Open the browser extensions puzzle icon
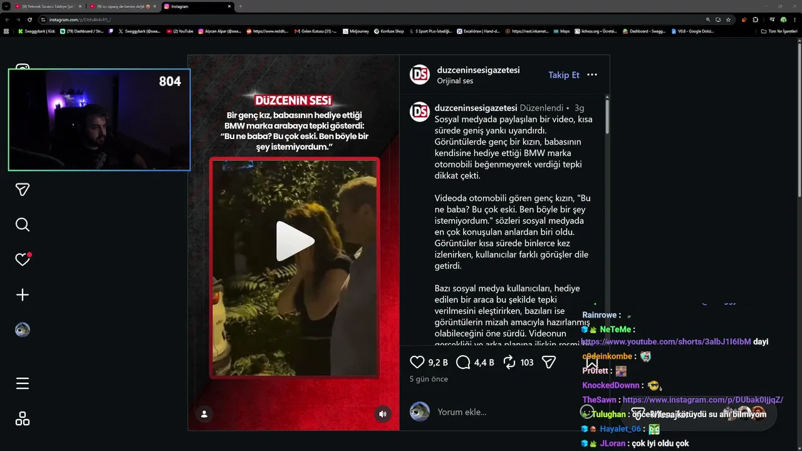 pos(756,19)
